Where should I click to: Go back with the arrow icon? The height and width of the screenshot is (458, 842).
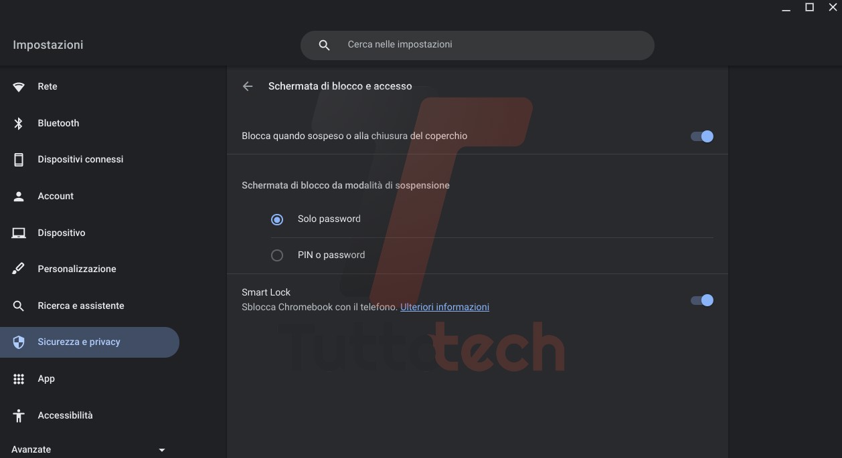click(x=248, y=86)
